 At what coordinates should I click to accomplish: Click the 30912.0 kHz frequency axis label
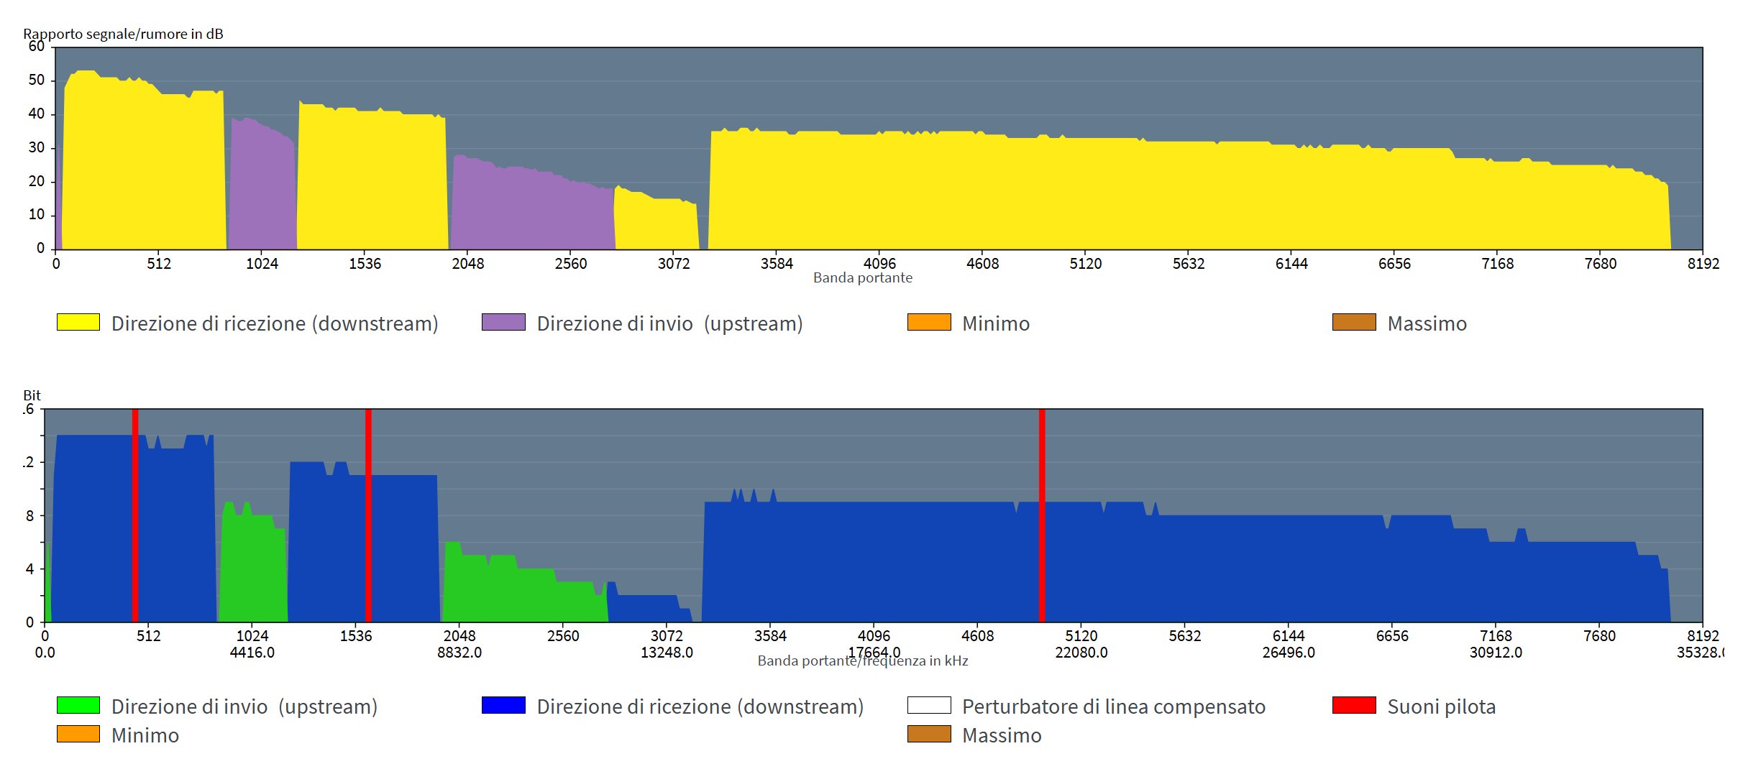point(1496,653)
